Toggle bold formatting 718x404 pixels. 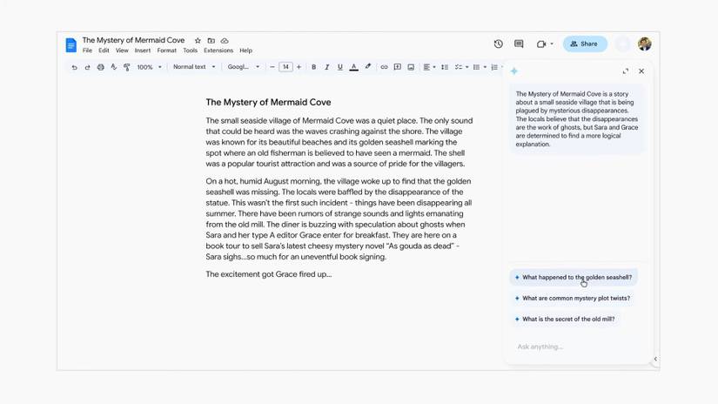[313, 67]
